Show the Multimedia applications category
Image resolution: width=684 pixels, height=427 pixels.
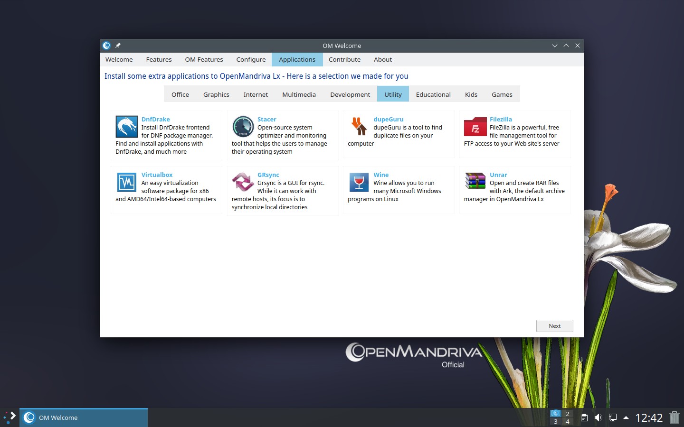299,94
